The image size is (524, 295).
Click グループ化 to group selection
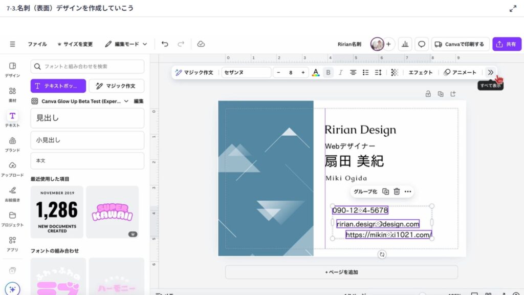[365, 192]
